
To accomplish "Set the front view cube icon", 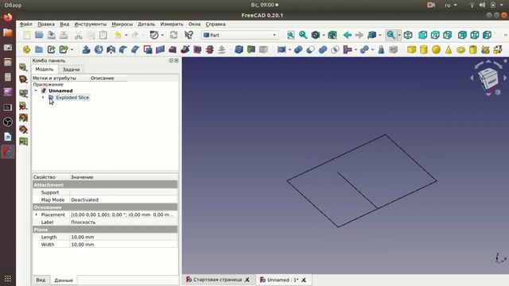I will tap(422, 35).
